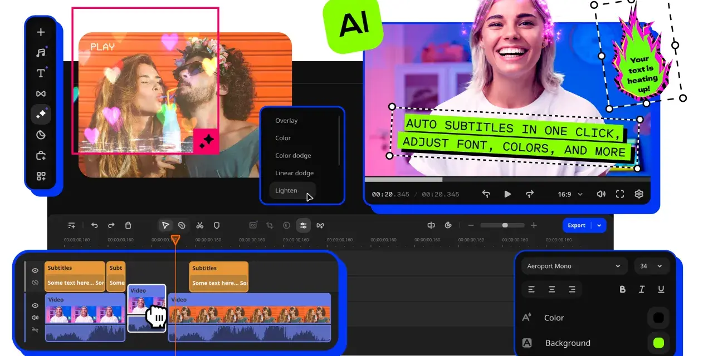
Task: Hide the Subtitles track with eye icon
Action: point(35,270)
